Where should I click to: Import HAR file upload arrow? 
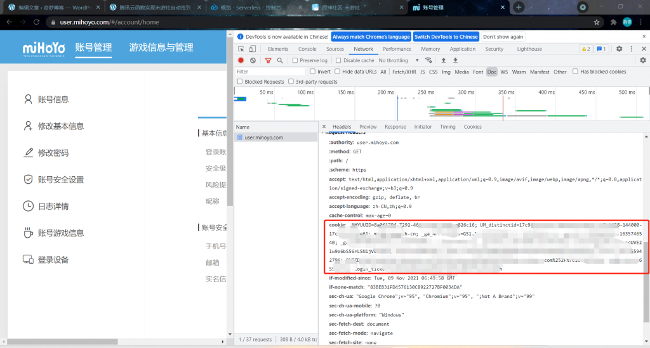pos(444,60)
